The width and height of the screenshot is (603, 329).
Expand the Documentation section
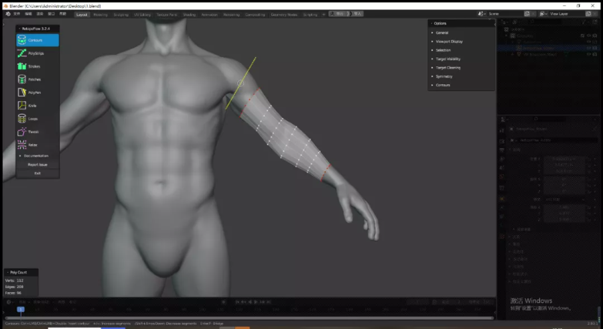pyautogui.click(x=36, y=155)
